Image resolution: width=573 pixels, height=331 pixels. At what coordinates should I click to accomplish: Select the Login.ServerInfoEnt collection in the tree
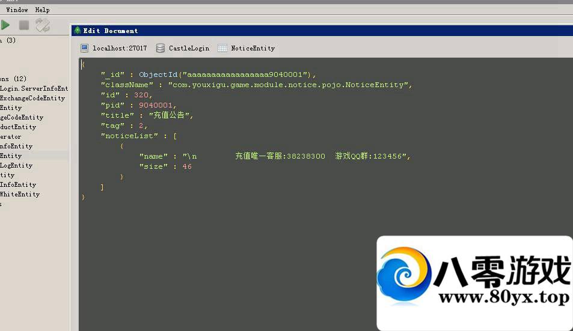click(34, 88)
